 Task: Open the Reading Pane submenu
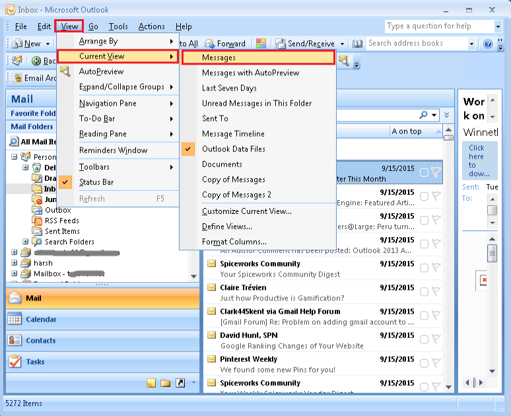(x=118, y=134)
